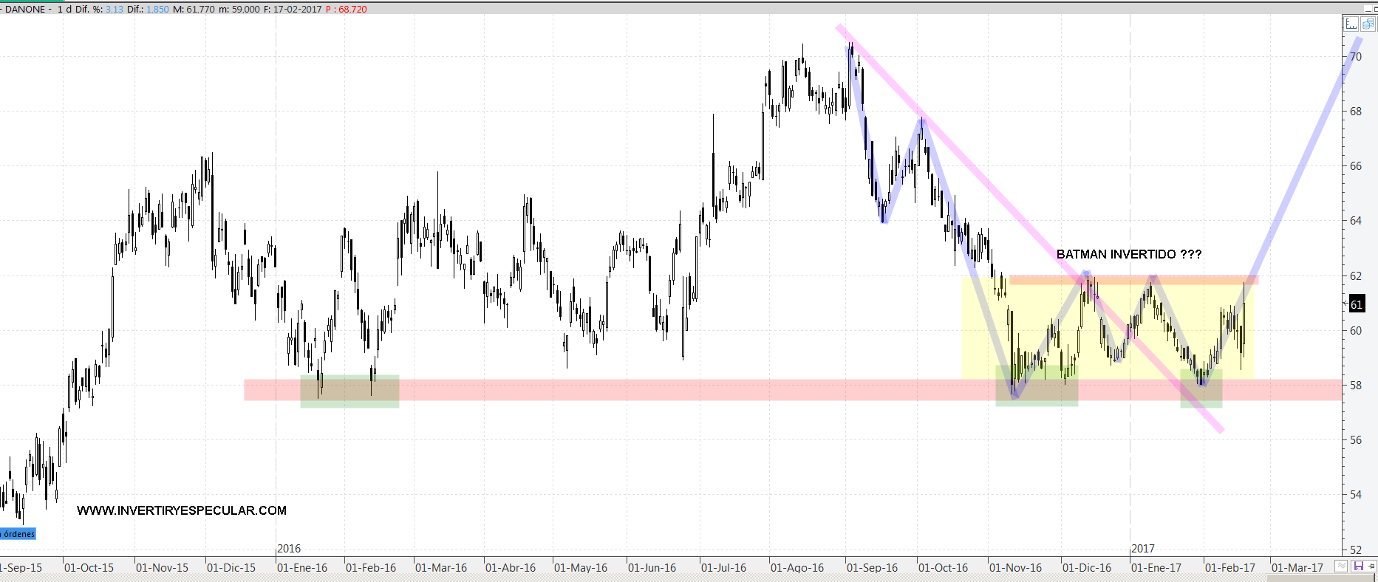Click the green box around Feb-16 lows
1378x582 pixels.
coord(349,391)
